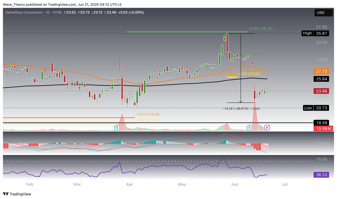Click the 0.65 (26.00) Fibonacci label
The width and height of the screenshot is (337, 199).
click(x=250, y=74)
